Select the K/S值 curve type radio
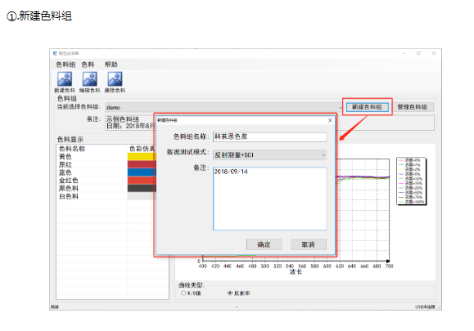 183,293
